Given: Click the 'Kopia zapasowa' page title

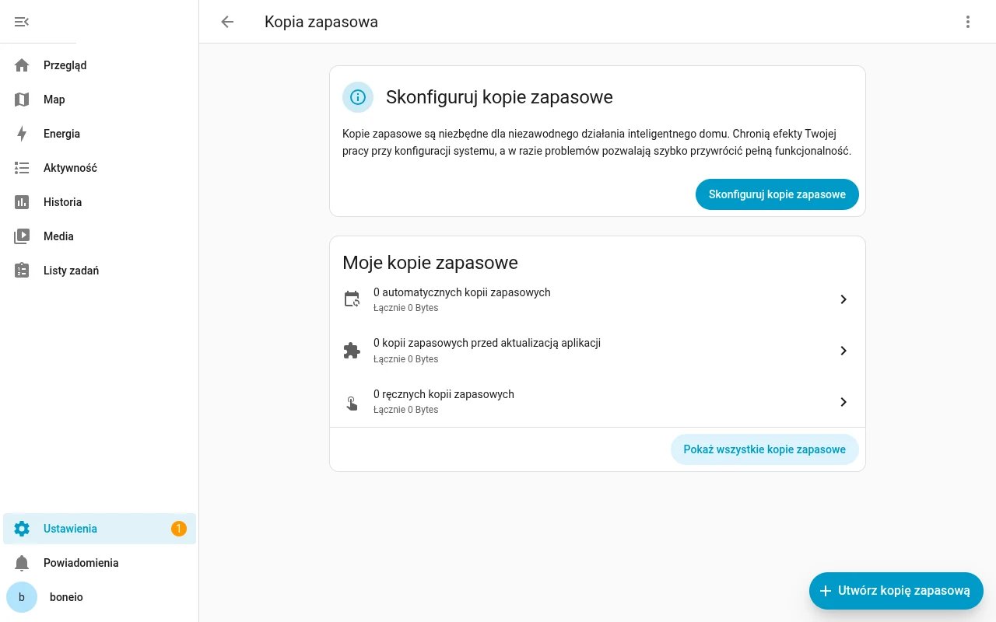Looking at the screenshot, I should (x=321, y=22).
